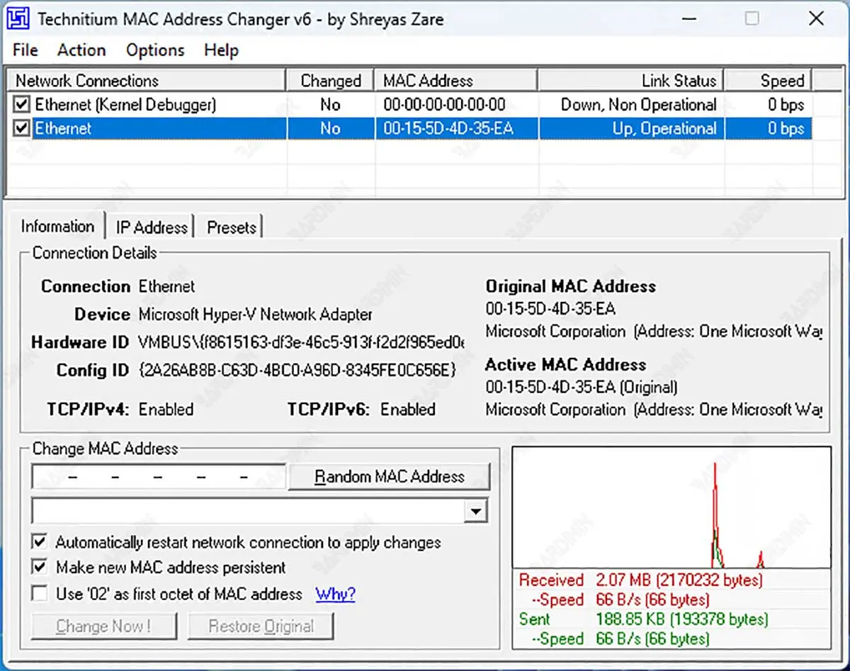The image size is (850, 671).
Task: Toggle Automatically restart network connection option
Action: (40, 543)
